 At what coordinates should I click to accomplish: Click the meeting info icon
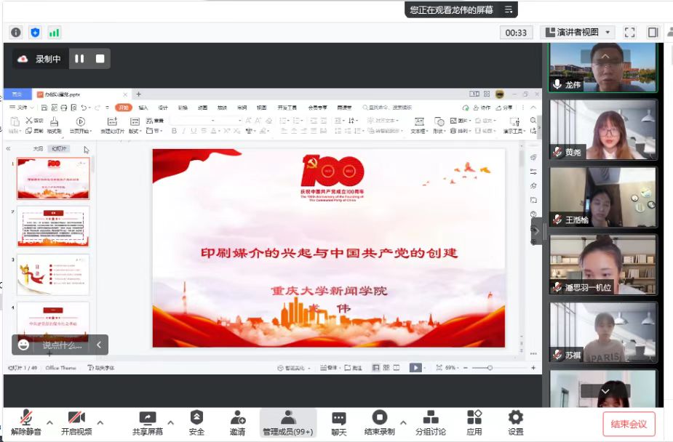pos(16,32)
